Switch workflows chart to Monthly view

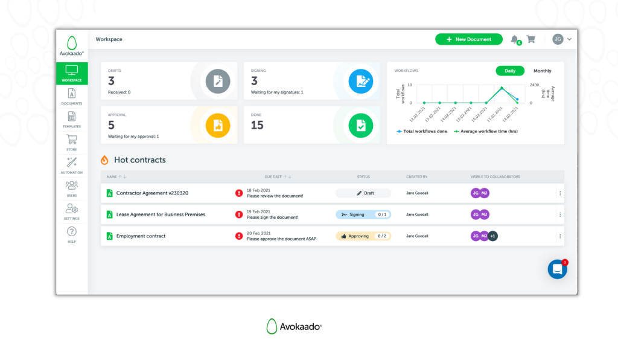542,71
